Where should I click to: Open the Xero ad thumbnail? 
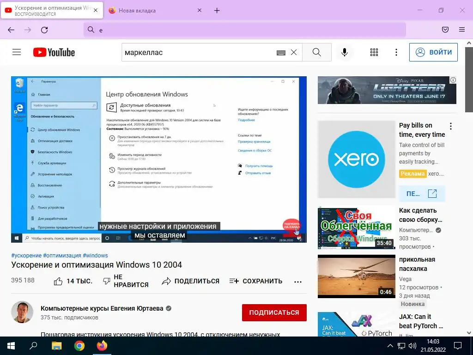click(356, 159)
